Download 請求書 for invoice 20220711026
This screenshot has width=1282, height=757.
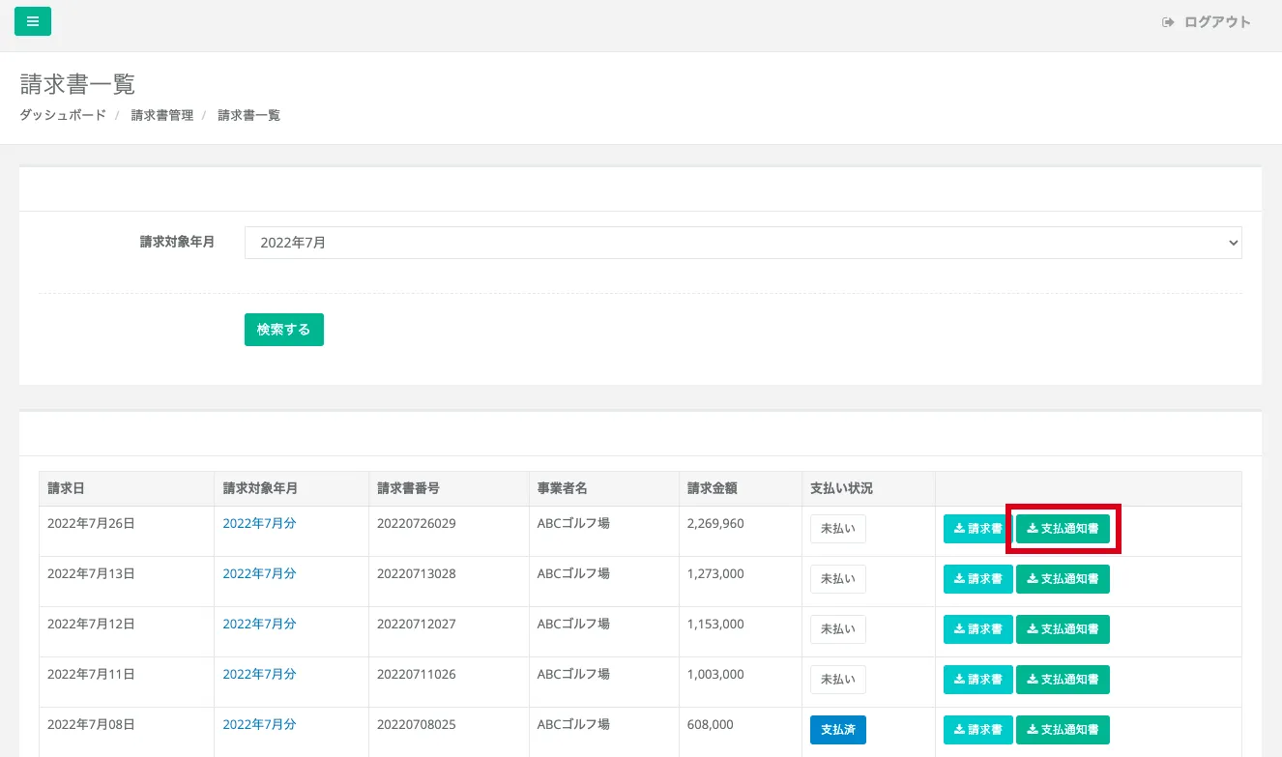coord(977,680)
